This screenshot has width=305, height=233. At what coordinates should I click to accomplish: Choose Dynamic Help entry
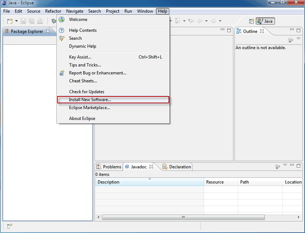tap(113, 46)
